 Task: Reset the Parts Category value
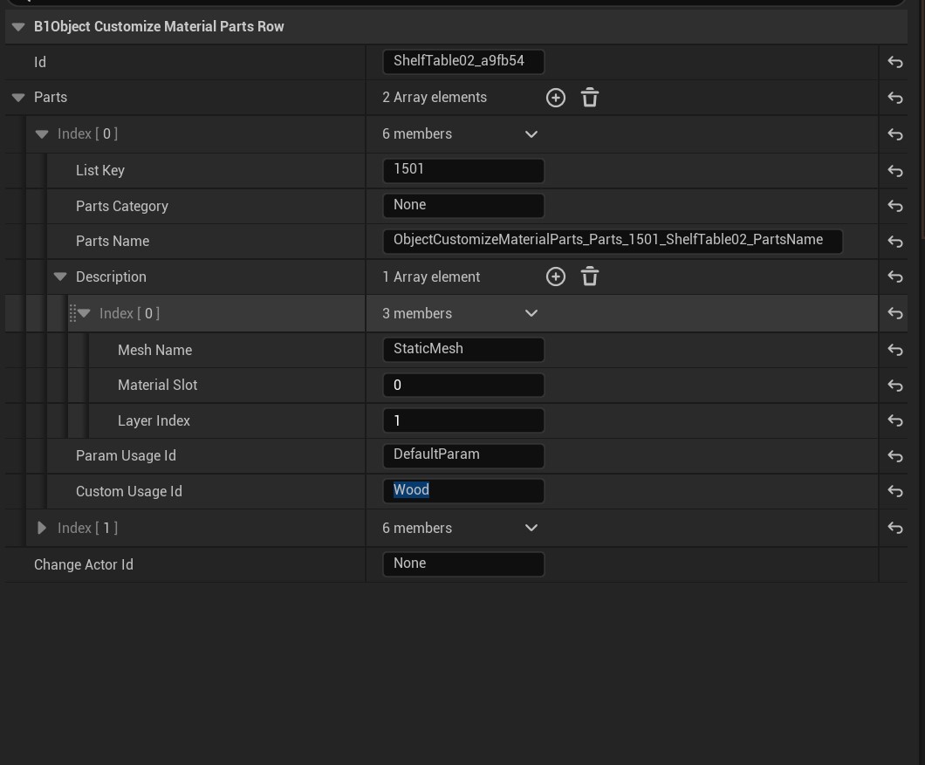coord(895,206)
